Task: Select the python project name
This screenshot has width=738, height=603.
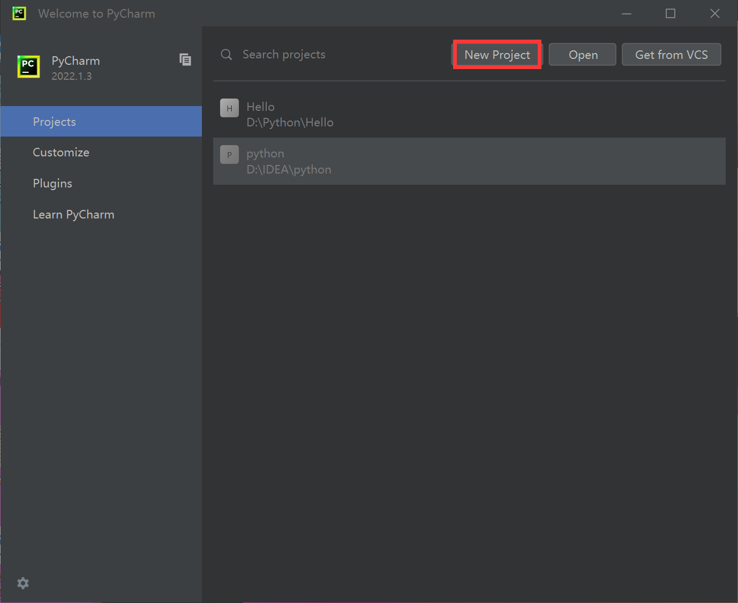Action: tap(265, 154)
